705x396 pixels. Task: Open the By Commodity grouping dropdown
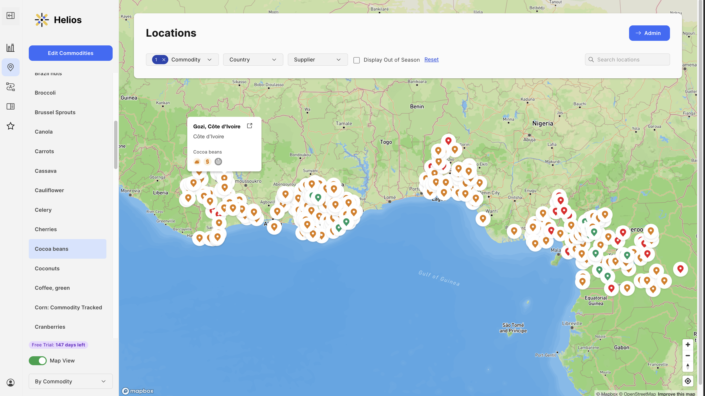(70, 381)
